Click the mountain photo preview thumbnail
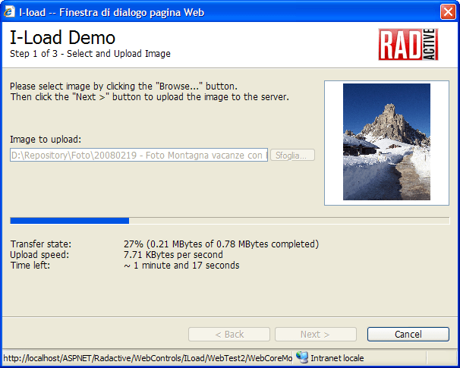Image resolution: width=460 pixels, height=368 pixels. (386, 142)
